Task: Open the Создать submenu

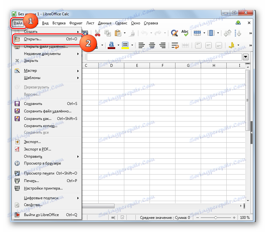Action: point(46,32)
